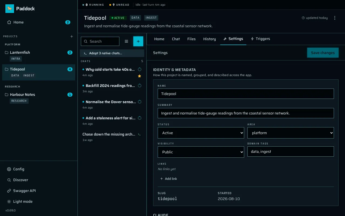Click Save changes button

pyautogui.click(x=323, y=53)
